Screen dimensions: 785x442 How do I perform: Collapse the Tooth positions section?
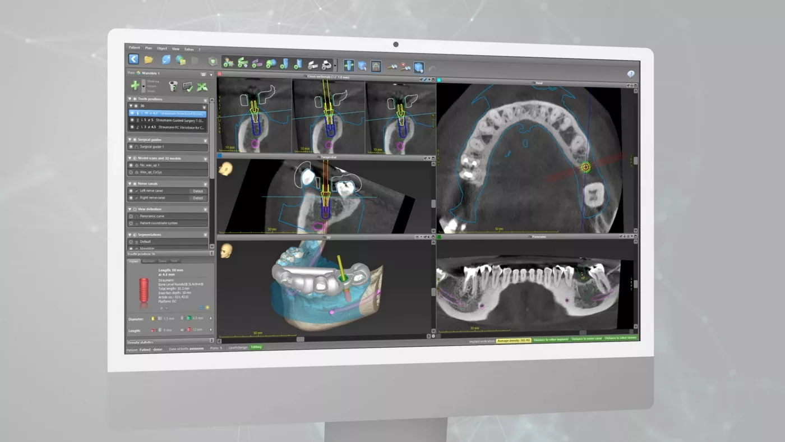click(x=130, y=99)
